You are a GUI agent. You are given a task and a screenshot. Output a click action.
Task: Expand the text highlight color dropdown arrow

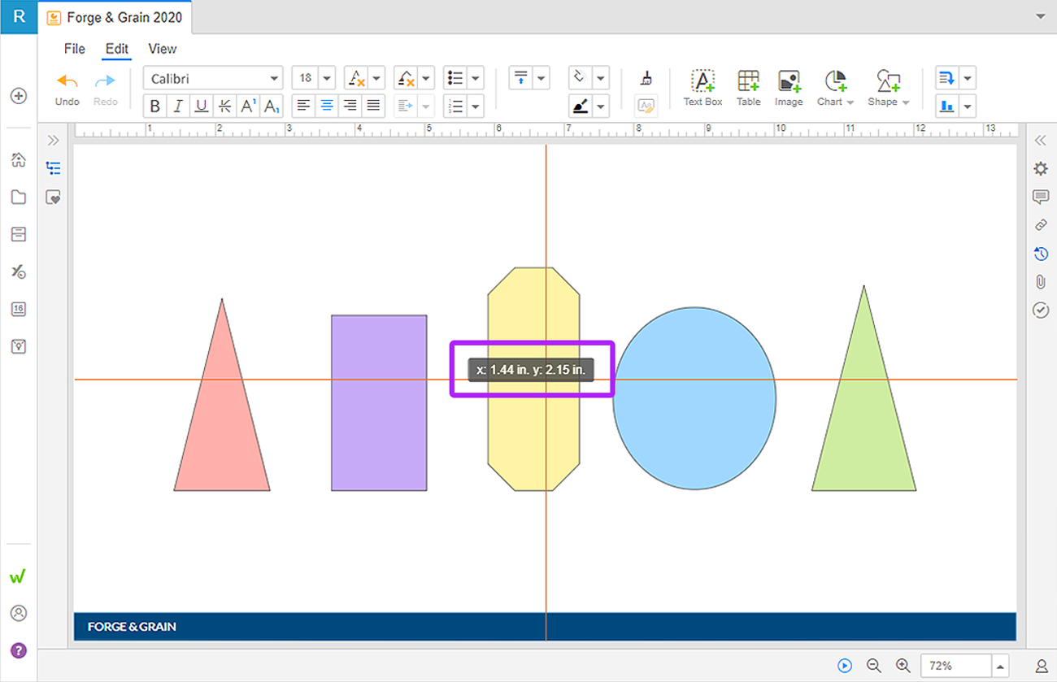427,79
